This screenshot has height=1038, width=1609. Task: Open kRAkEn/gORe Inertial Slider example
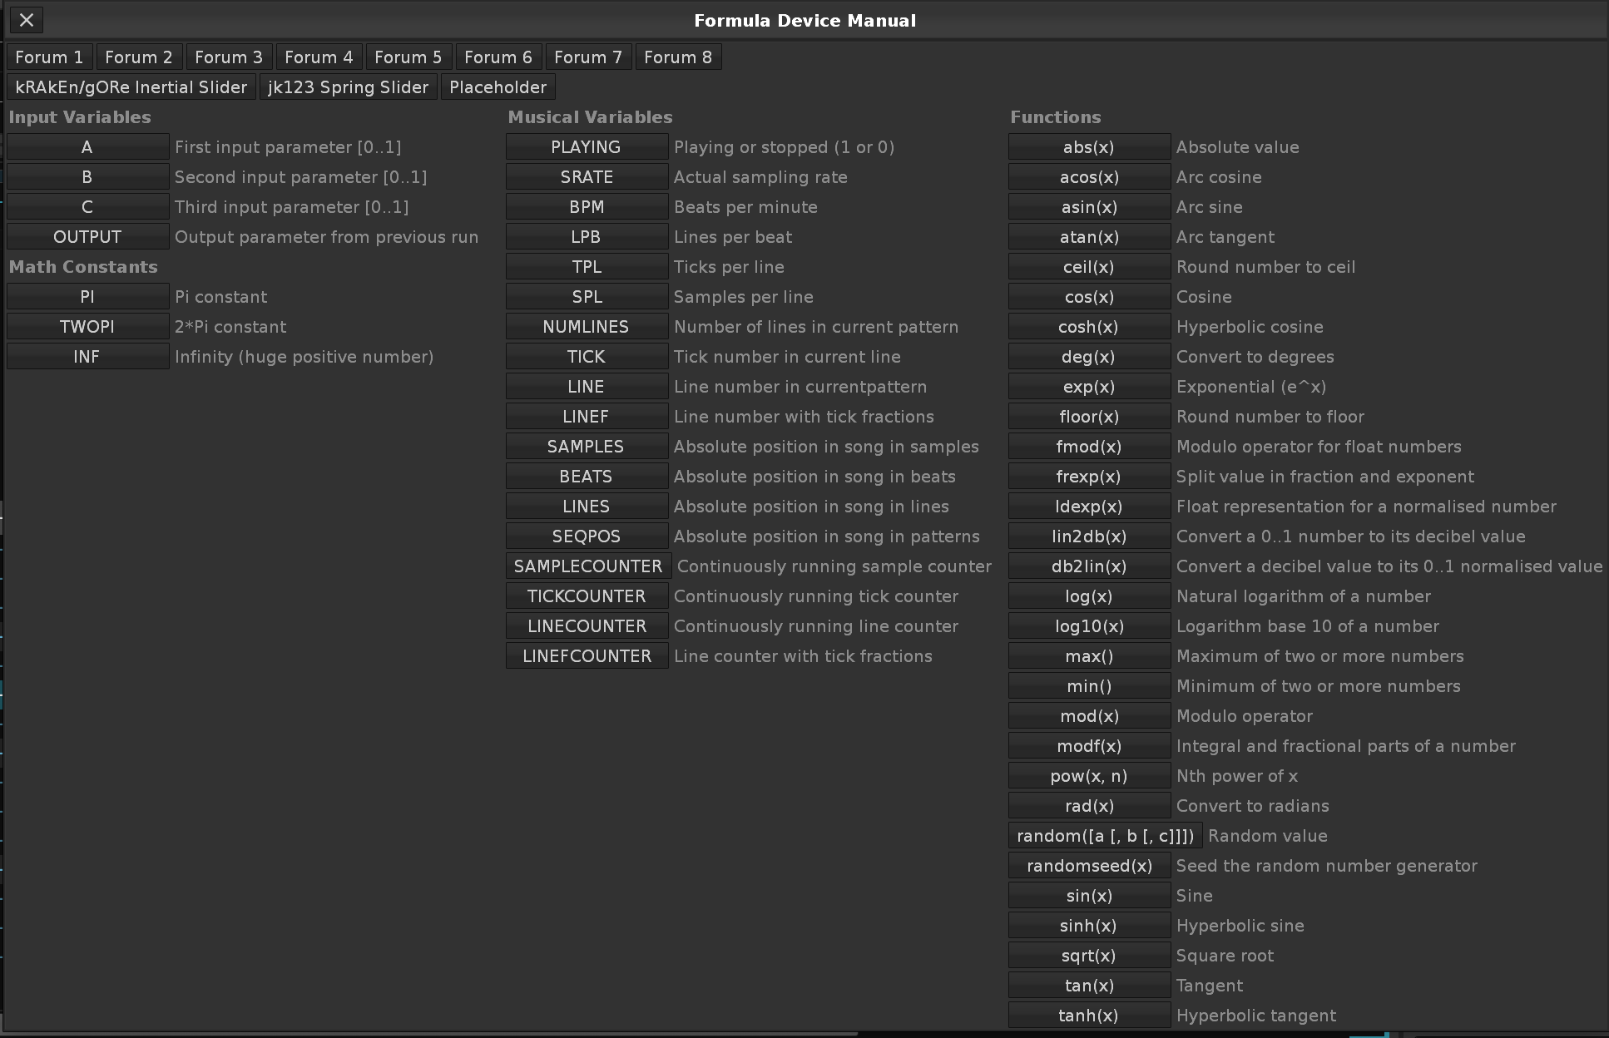pos(131,87)
